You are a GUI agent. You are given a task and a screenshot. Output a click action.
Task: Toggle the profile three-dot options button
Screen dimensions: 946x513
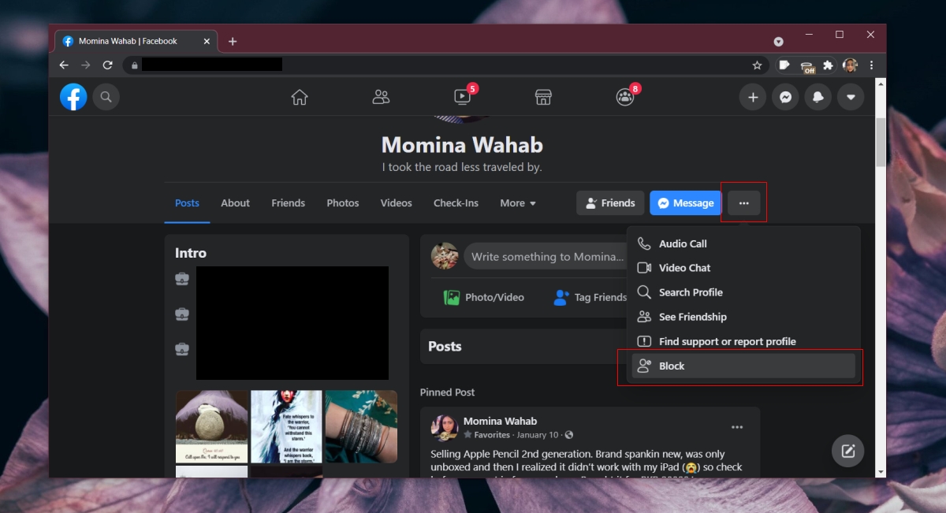point(743,203)
